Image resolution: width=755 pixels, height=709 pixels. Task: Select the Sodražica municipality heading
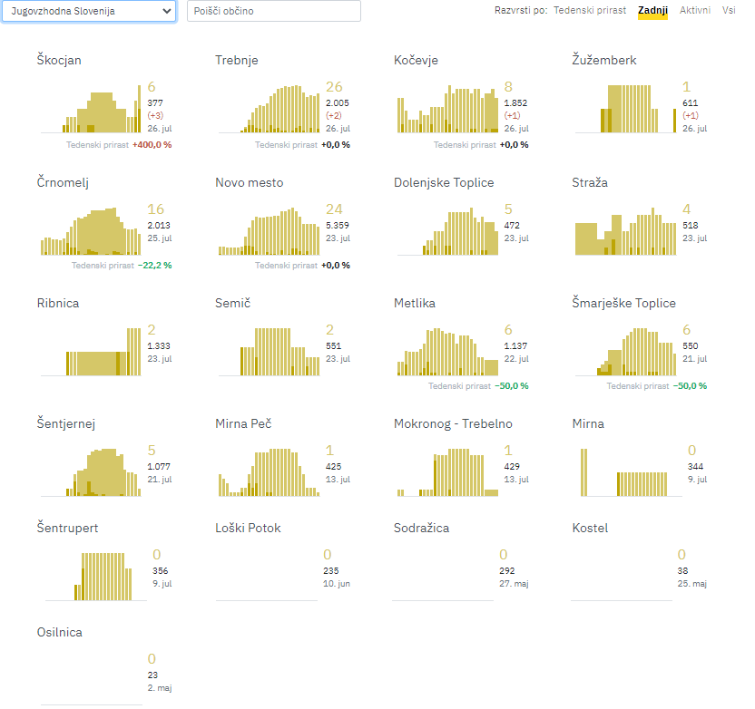pyautogui.click(x=421, y=529)
